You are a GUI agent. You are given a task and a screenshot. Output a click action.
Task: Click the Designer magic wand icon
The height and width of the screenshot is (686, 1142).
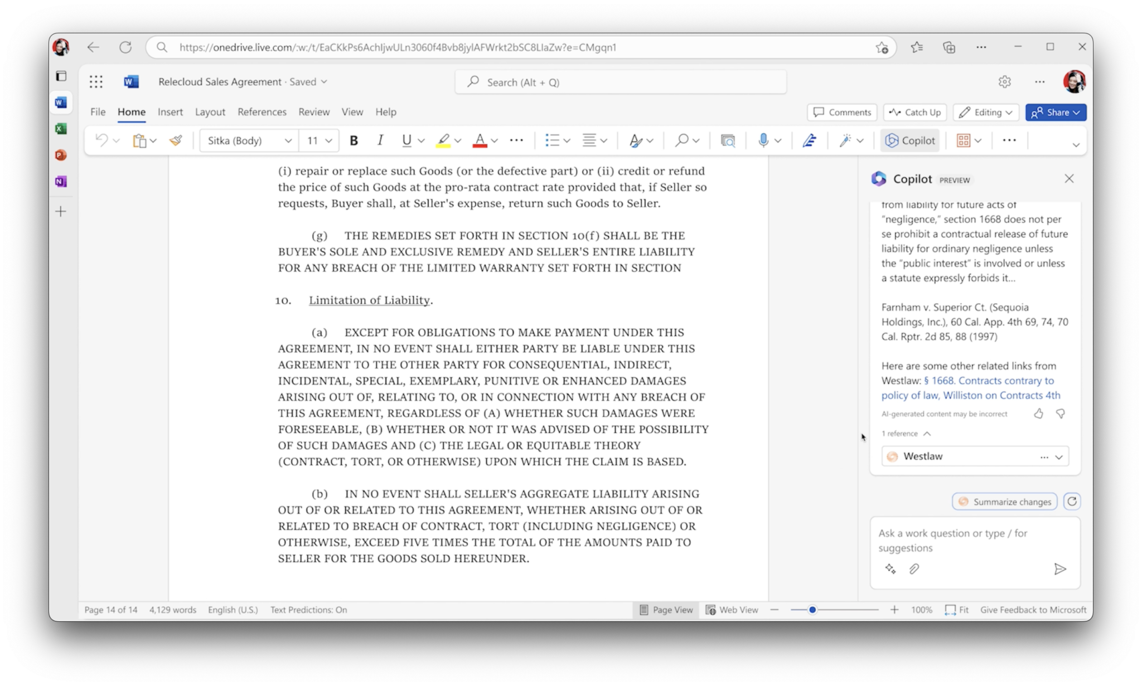845,140
